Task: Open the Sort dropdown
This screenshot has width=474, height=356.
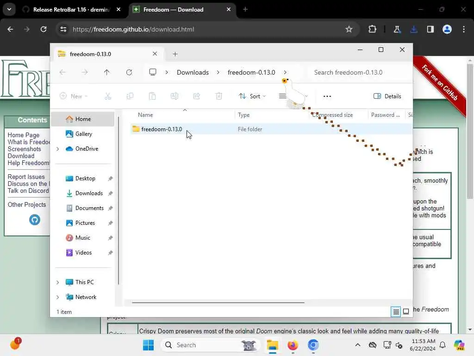Action: pos(252,96)
